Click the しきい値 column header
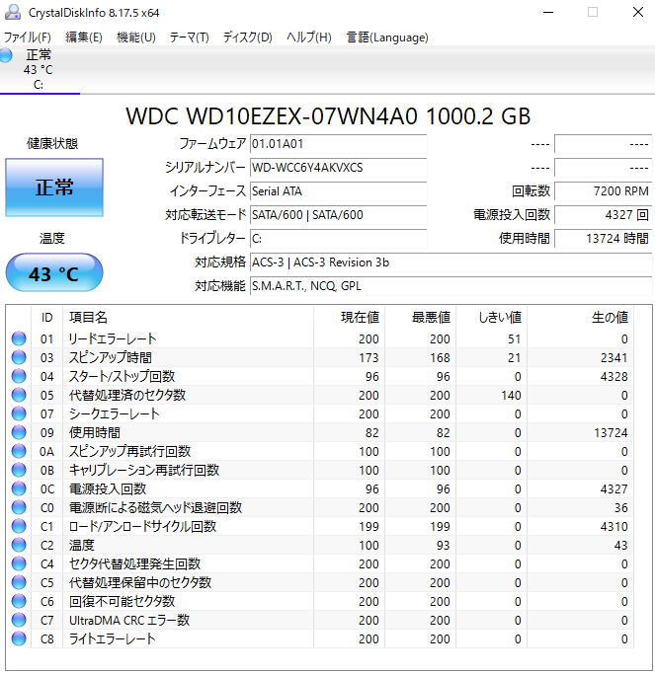 [x=491, y=317]
